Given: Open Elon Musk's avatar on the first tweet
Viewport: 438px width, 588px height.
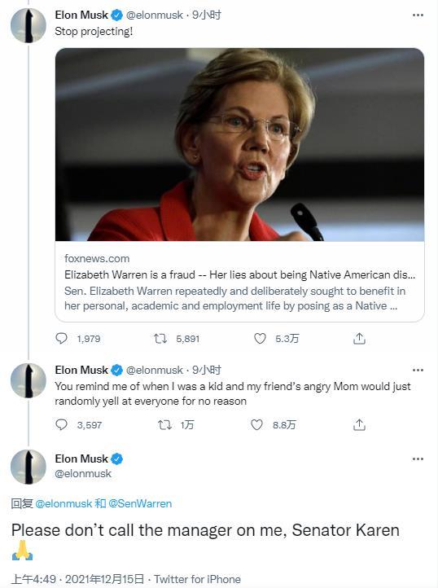Looking at the screenshot, I should 28,25.
